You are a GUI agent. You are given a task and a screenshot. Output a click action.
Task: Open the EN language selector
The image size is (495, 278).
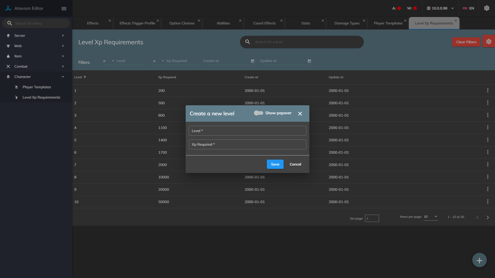[x=468, y=8]
